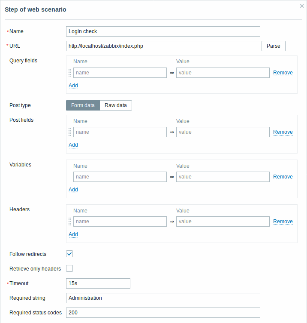The width and height of the screenshot is (307, 323).
Task: Enable the Retrieve only headers checkbox
Action: [x=69, y=268]
